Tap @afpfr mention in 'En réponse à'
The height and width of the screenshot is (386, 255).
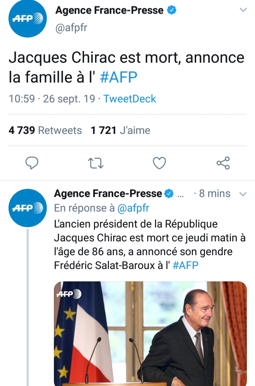[x=133, y=208]
